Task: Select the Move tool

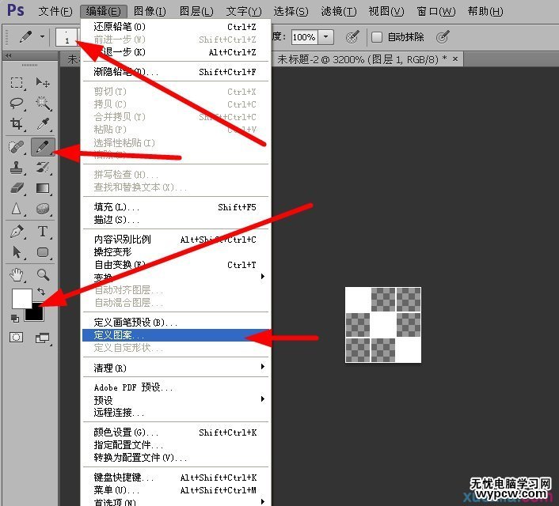Action: (x=43, y=83)
